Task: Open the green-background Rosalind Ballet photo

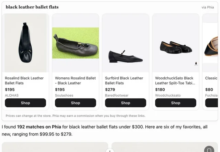Action: point(76,43)
